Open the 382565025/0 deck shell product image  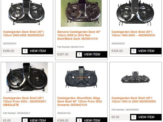click(x=26, y=13)
